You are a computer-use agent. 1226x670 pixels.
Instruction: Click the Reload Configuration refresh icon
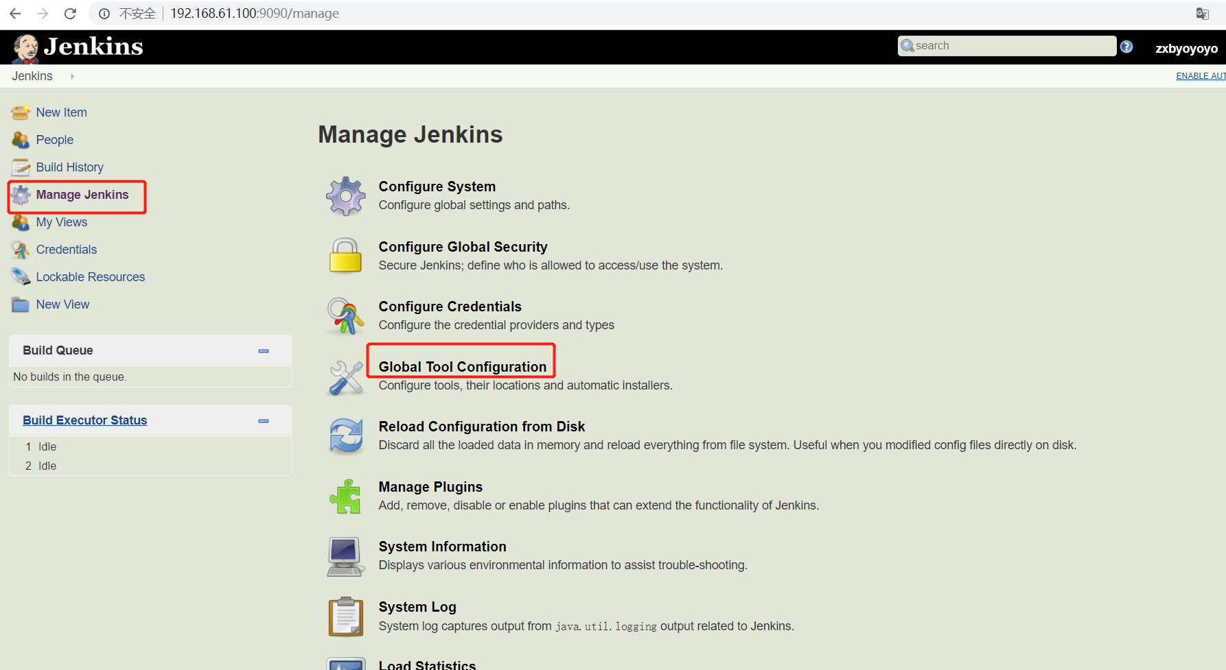click(x=346, y=436)
